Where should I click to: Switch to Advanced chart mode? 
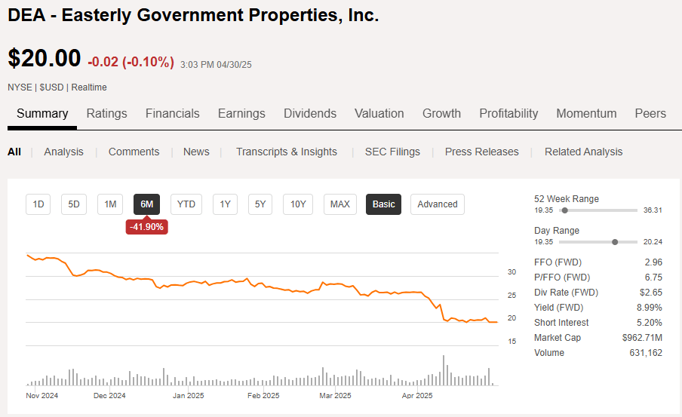[438, 204]
